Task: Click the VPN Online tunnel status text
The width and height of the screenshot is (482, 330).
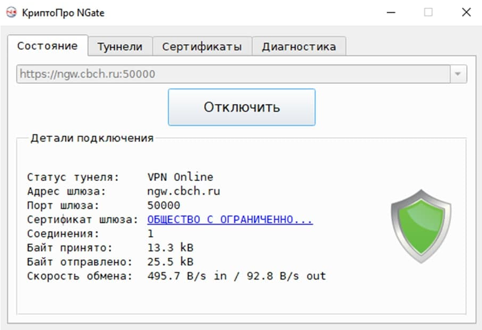Action: (x=180, y=177)
